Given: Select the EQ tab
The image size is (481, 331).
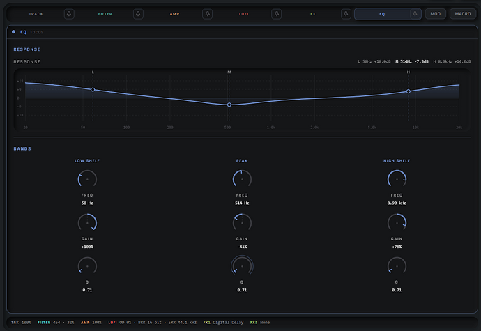Looking at the screenshot, I should click(x=382, y=14).
